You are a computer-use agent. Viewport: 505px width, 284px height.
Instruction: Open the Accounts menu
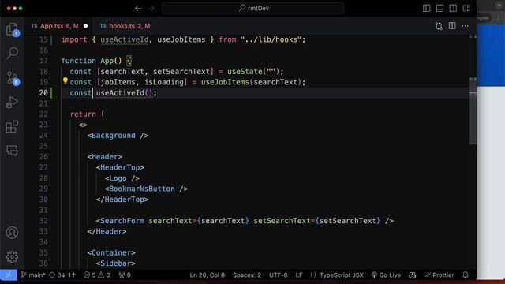coord(13,233)
